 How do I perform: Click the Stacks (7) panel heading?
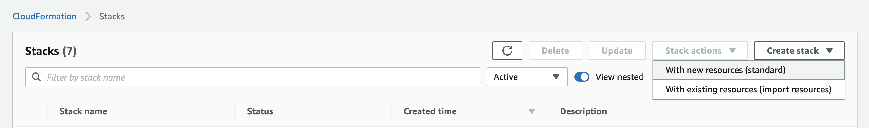pos(51,51)
